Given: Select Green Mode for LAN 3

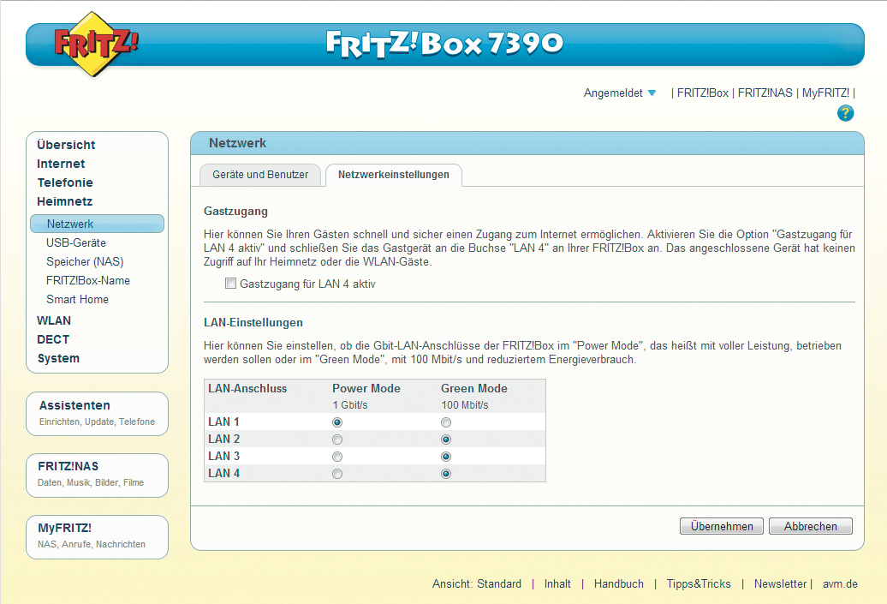Looking at the screenshot, I should tap(446, 457).
